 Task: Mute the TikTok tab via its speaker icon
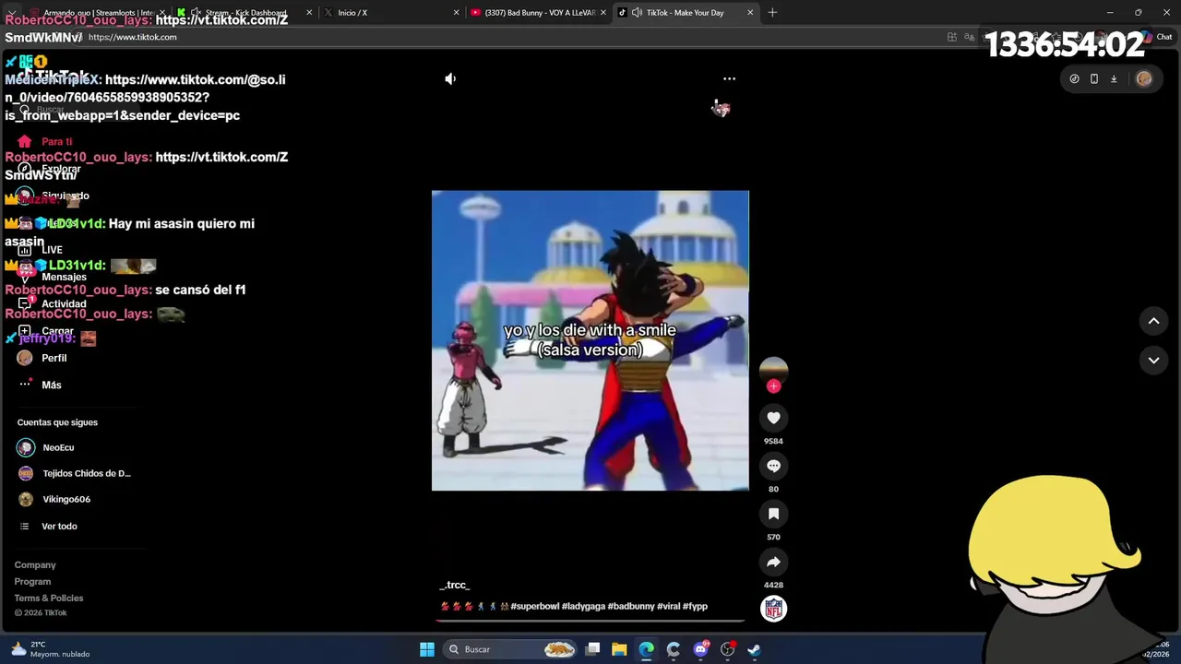637,13
